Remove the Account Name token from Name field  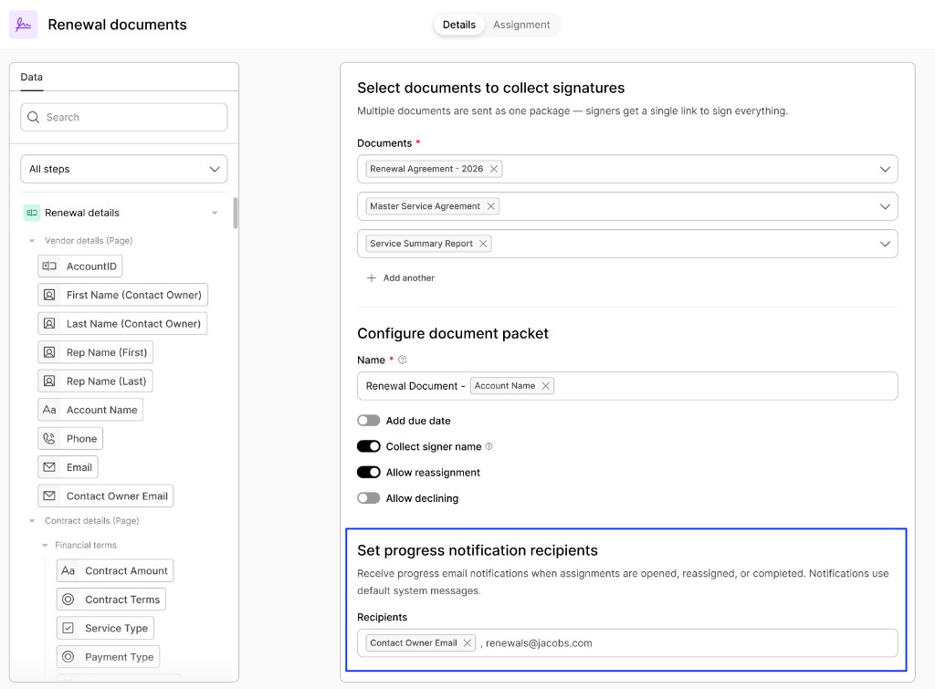coord(546,386)
